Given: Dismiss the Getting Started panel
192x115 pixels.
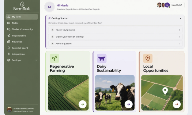Looking at the screenshot, I should [180, 19].
